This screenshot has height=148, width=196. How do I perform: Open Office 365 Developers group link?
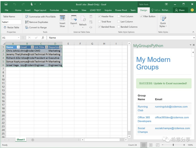tap(144, 119)
